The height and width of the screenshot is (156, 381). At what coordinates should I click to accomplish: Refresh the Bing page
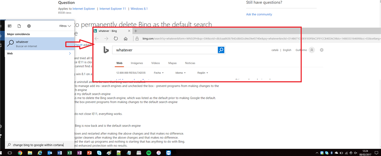[116, 39]
